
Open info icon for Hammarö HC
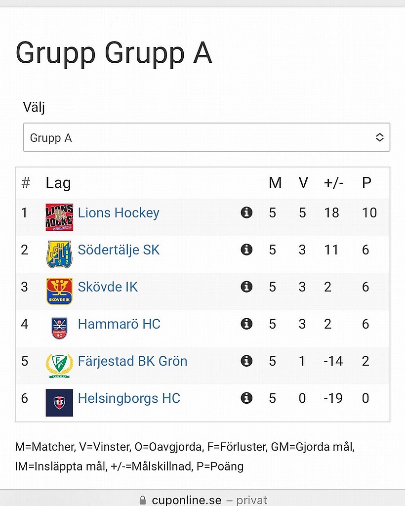click(246, 324)
